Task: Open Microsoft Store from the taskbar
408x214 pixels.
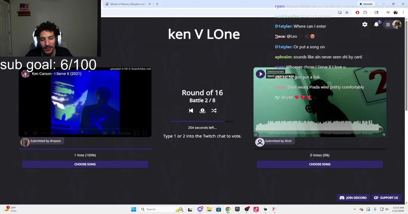Action: pos(218,209)
